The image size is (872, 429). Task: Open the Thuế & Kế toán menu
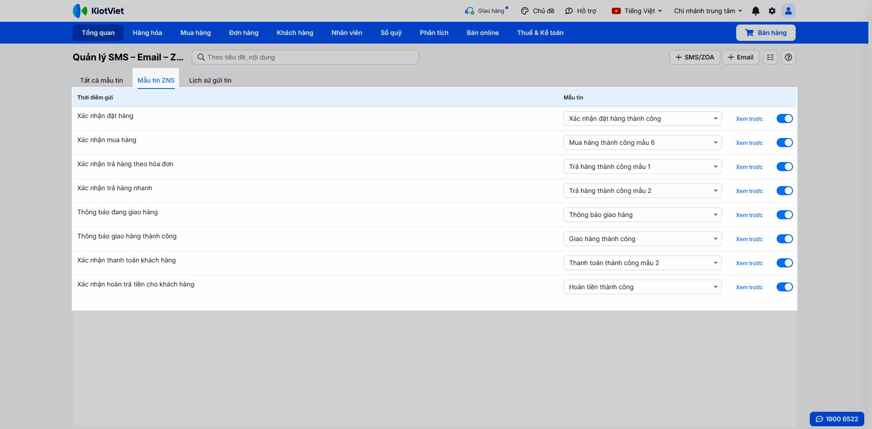(x=540, y=33)
